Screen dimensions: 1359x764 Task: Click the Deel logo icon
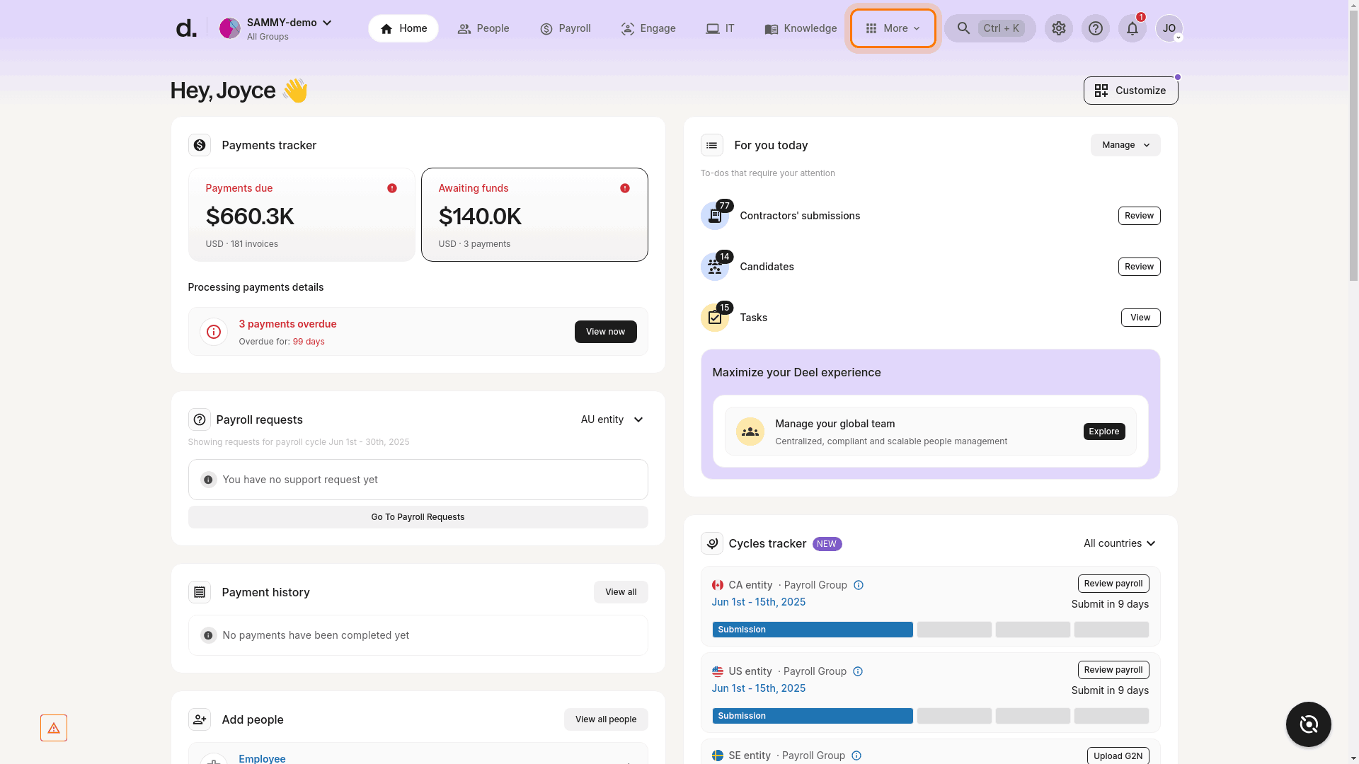186,28
